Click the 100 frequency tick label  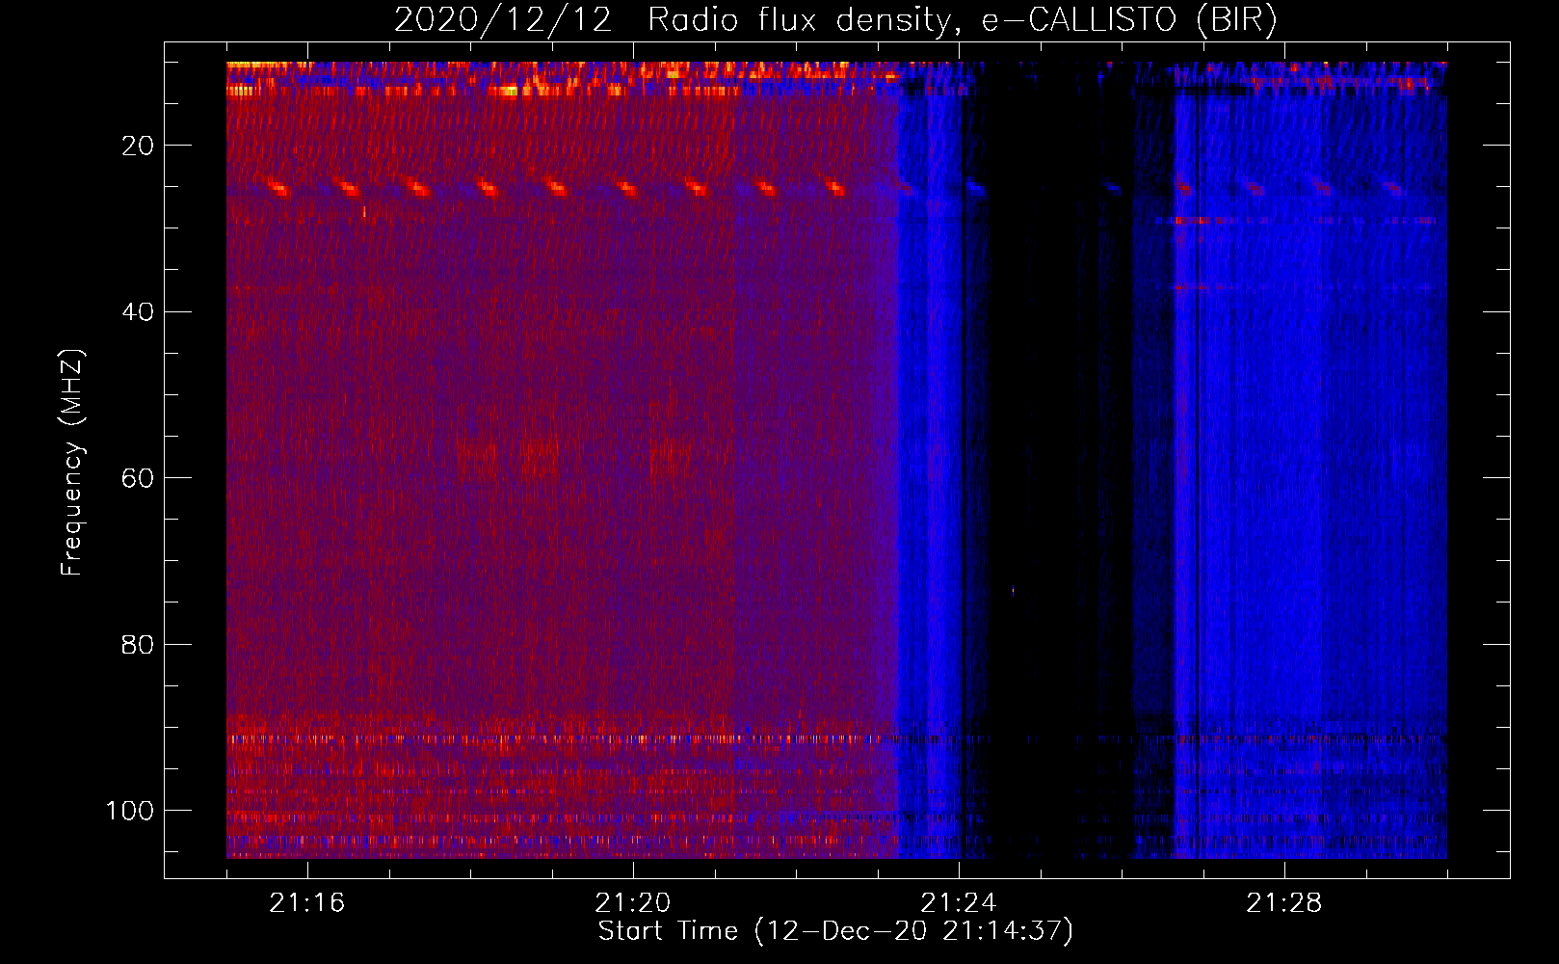point(129,811)
